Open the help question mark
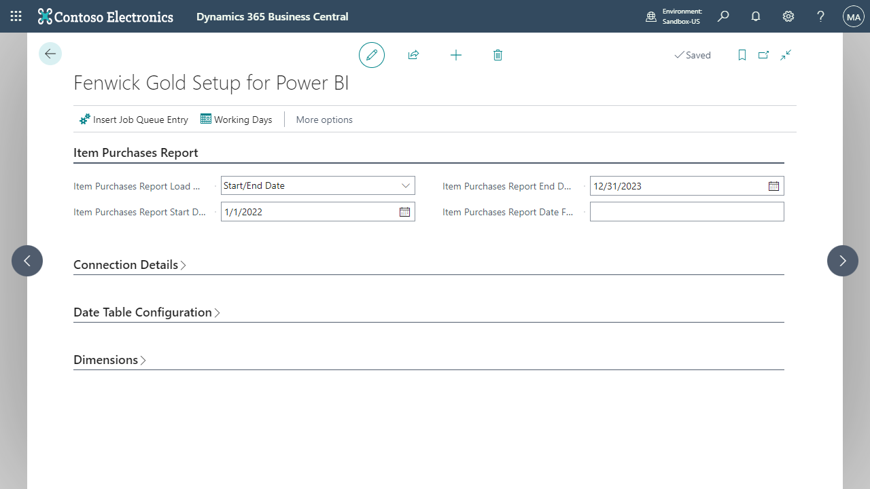The image size is (870, 489). point(821,16)
